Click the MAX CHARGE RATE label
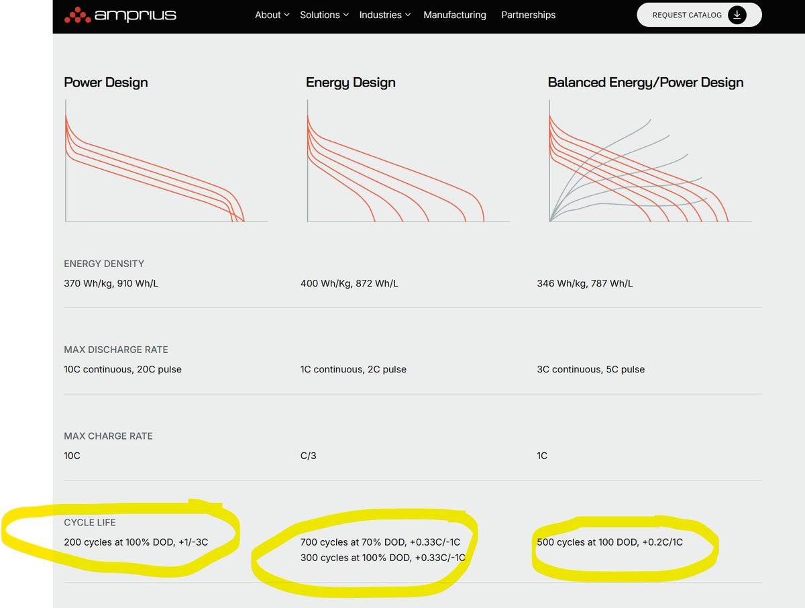This screenshot has width=805, height=608. [x=108, y=436]
